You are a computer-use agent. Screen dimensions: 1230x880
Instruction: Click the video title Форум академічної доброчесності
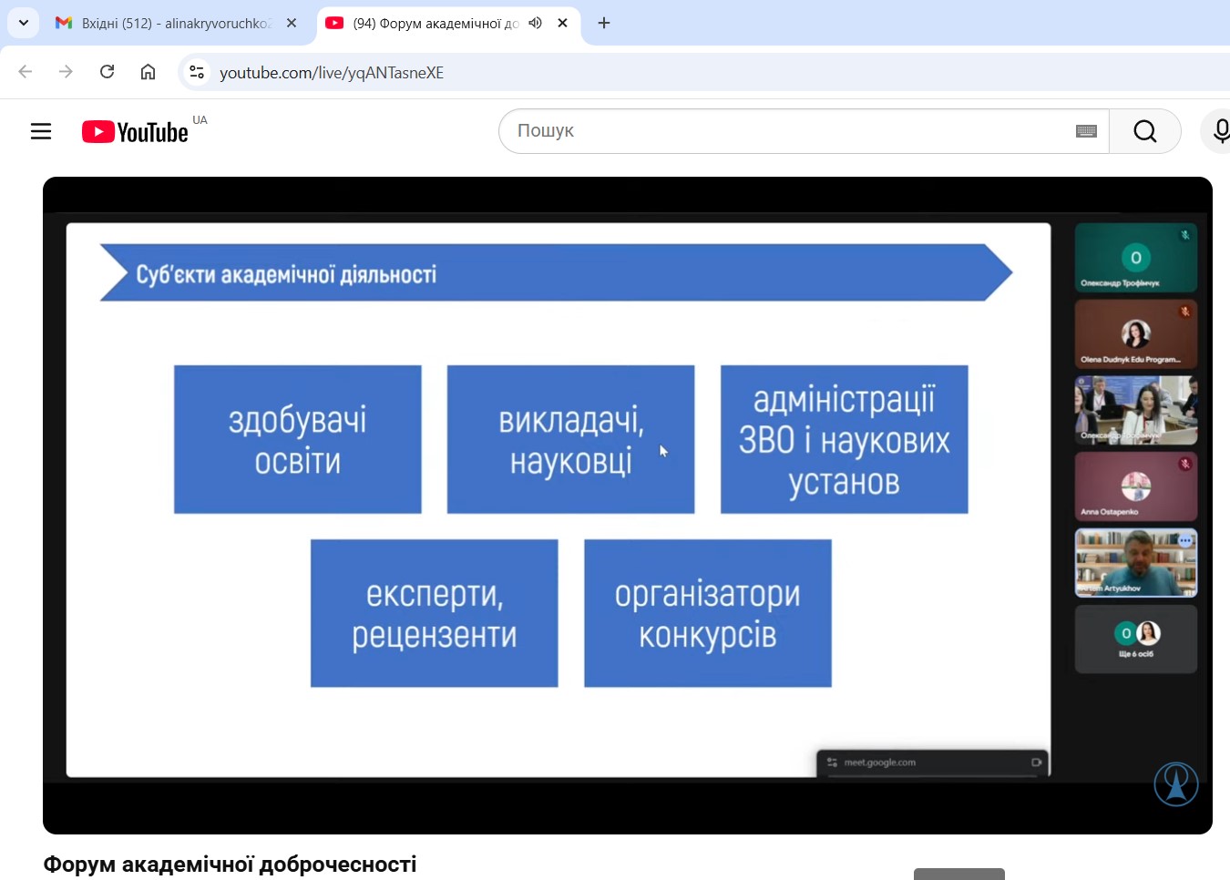tap(230, 864)
